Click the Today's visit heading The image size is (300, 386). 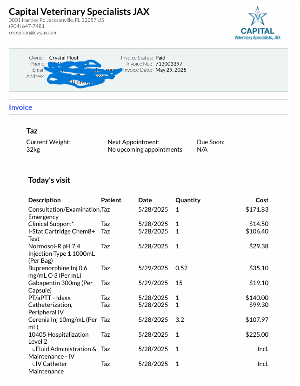(x=49, y=180)
